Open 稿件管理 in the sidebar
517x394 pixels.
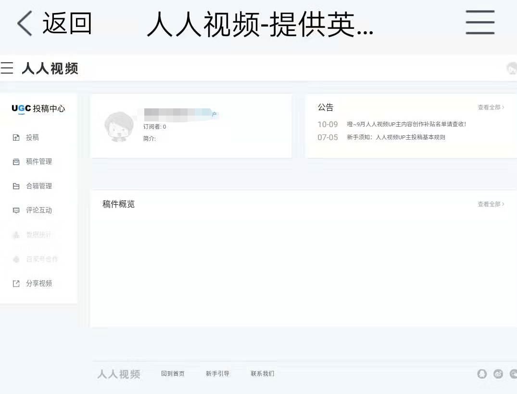coord(39,161)
